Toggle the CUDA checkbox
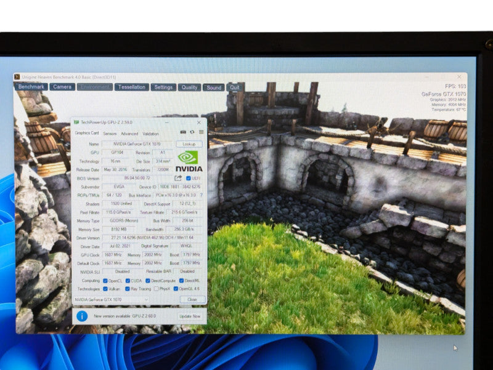Screen dimensions: 493x370 (128, 281)
